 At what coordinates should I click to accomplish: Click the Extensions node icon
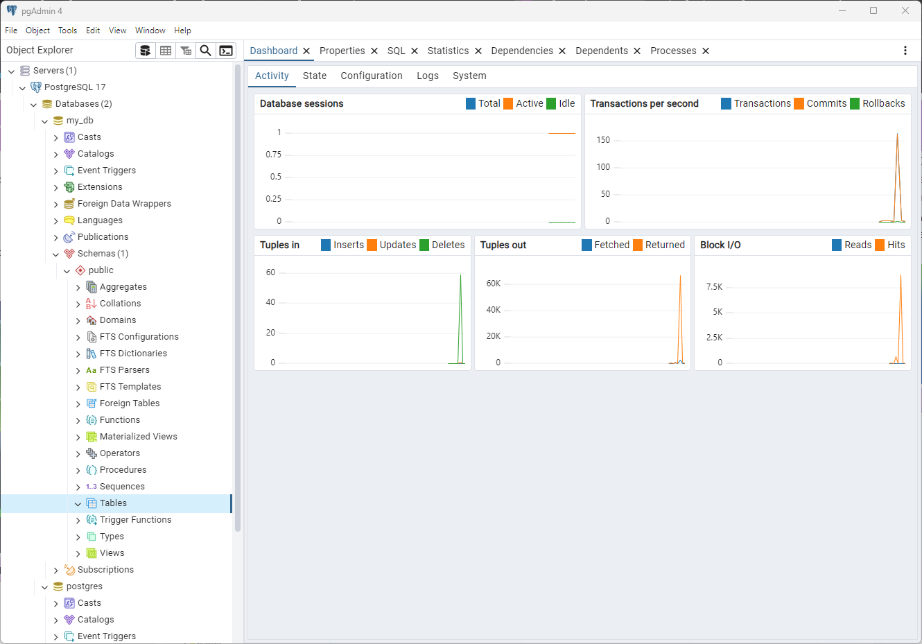click(69, 187)
